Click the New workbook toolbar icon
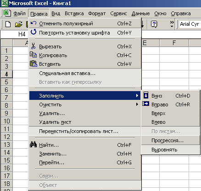Screen dimensions: 201x191 coord(8,24)
